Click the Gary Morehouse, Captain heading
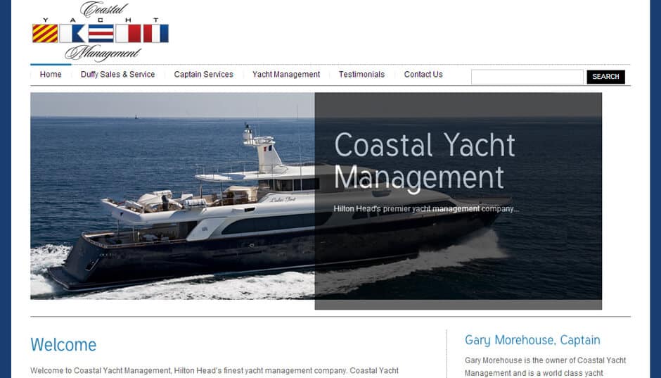 point(532,340)
